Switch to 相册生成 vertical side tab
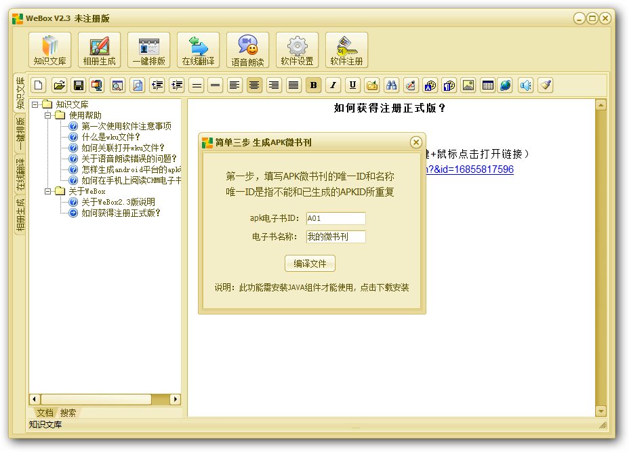This screenshot has height=452, width=629. point(20,215)
